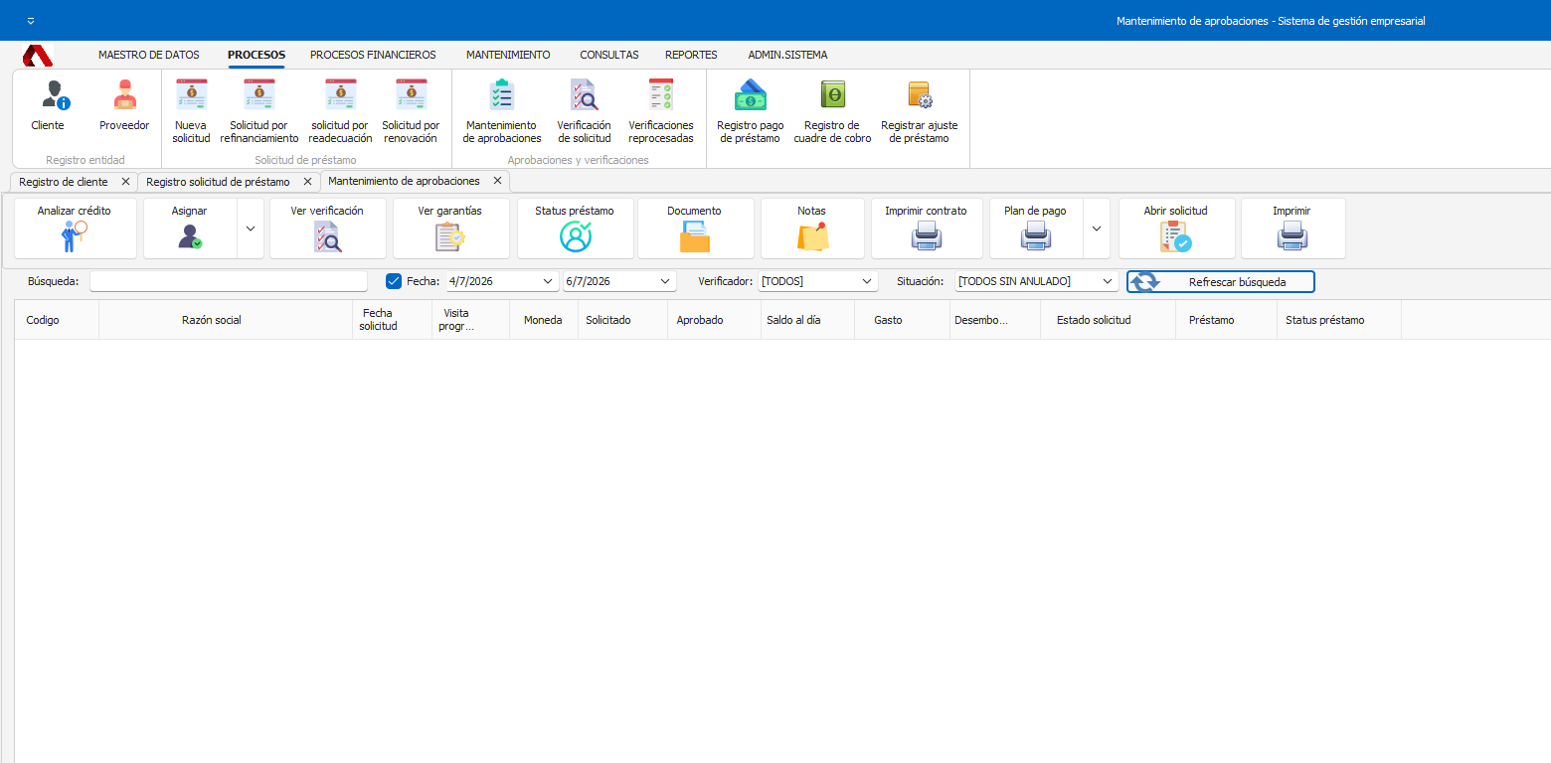Click Ver verificación button

327,229
